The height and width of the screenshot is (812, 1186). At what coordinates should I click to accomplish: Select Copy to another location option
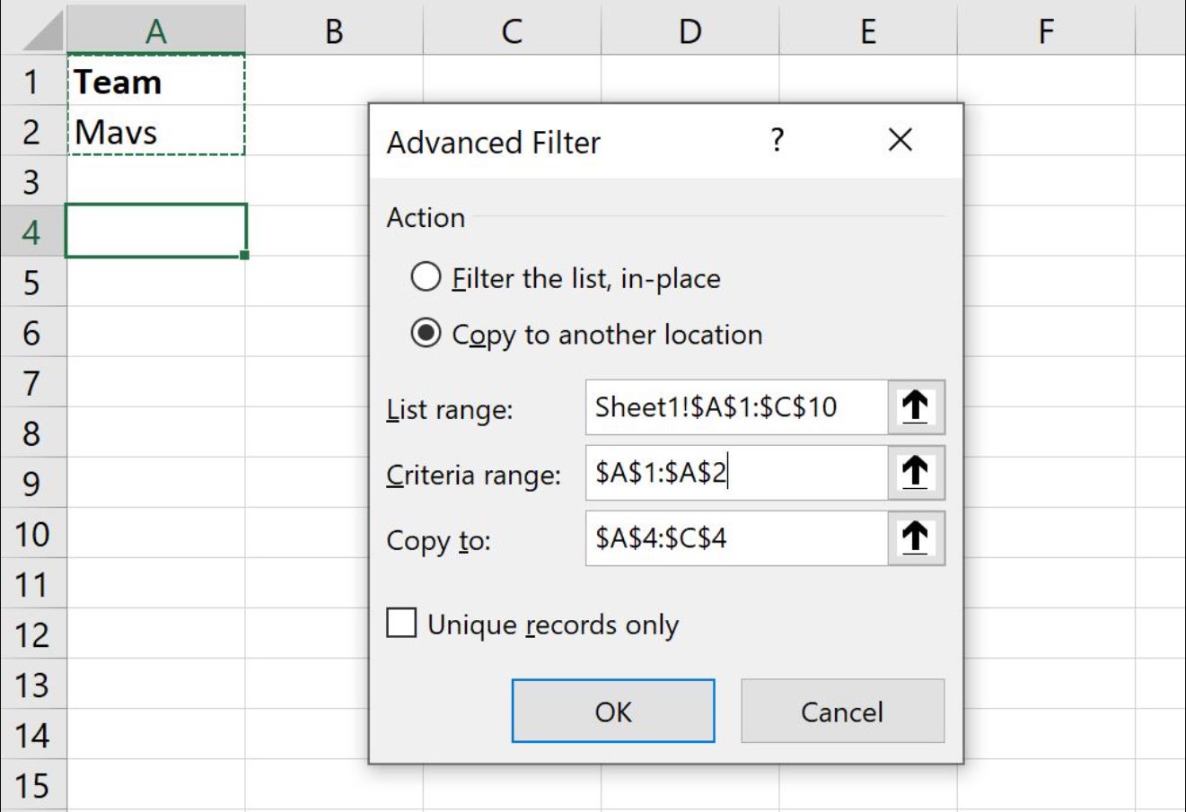click(x=426, y=334)
